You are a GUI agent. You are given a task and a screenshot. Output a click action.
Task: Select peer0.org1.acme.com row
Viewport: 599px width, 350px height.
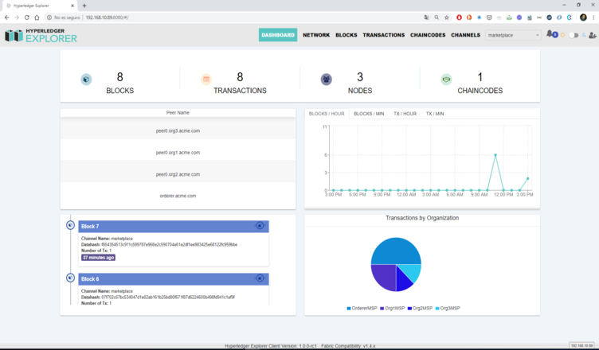[x=178, y=152]
